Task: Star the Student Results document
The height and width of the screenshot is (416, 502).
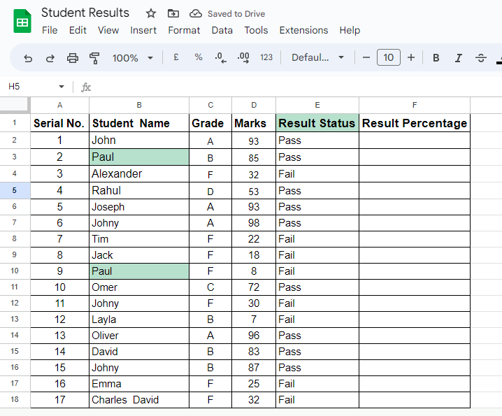Action: [x=151, y=13]
